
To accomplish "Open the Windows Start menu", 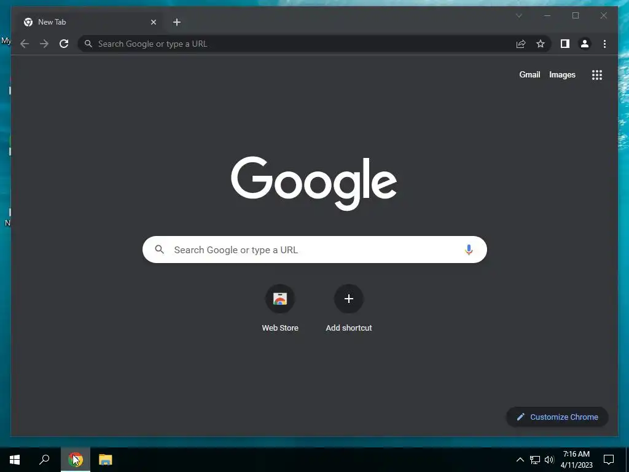I will (15, 460).
